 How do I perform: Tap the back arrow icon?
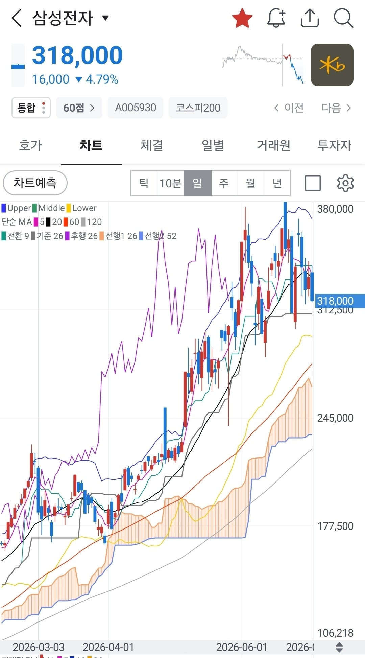click(17, 18)
